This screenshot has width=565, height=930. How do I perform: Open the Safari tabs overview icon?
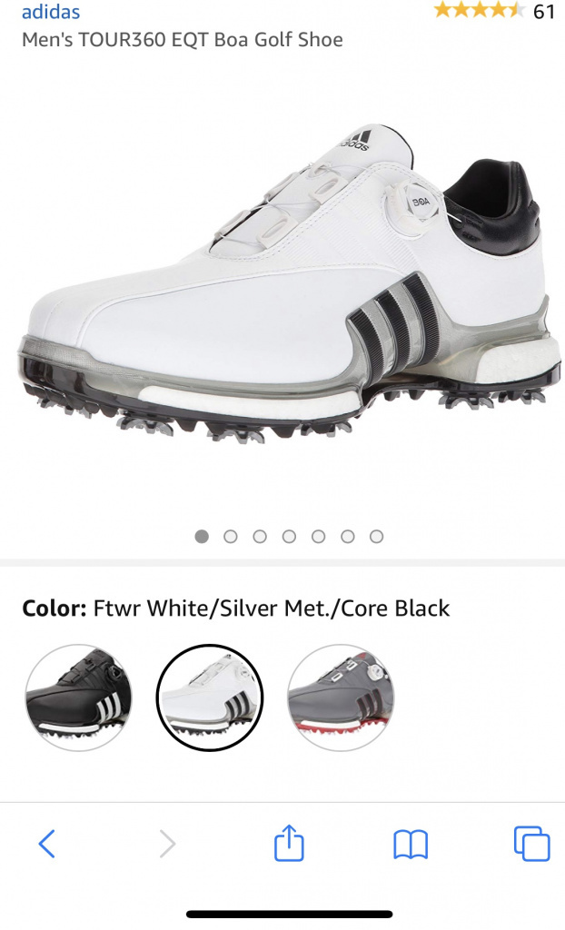(x=531, y=843)
